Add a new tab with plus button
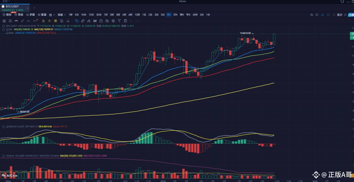Image resolution: width=354 pixels, height=182 pixels. pyautogui.click(x=34, y=8)
